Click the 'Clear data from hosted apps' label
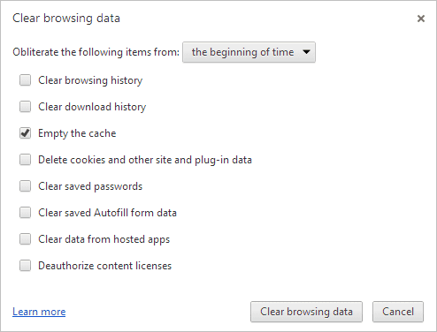This screenshot has height=332, width=437. tap(104, 239)
